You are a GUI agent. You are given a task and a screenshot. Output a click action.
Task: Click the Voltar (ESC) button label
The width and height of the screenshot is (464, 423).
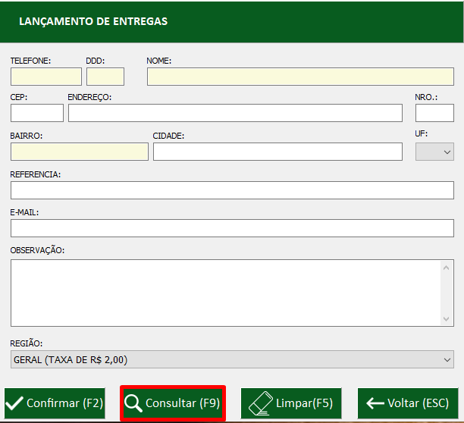(419, 403)
